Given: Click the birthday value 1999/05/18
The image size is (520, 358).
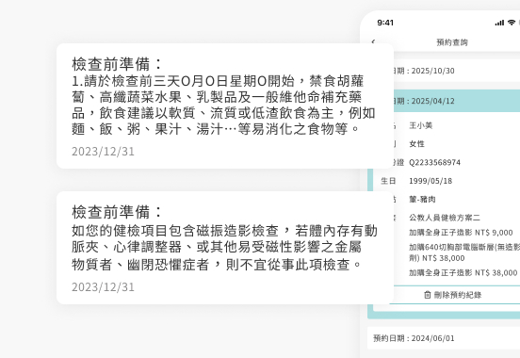Looking at the screenshot, I should point(431,181).
